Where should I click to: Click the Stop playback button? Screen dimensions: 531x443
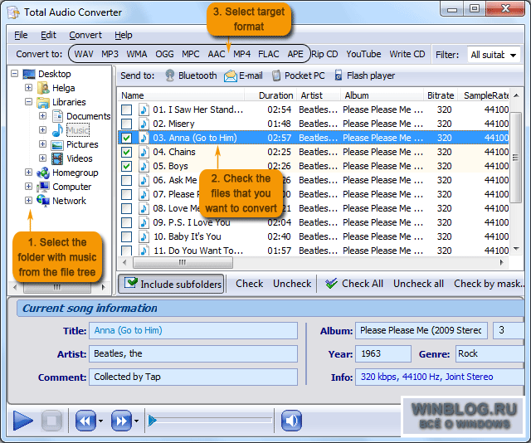pos(51,421)
